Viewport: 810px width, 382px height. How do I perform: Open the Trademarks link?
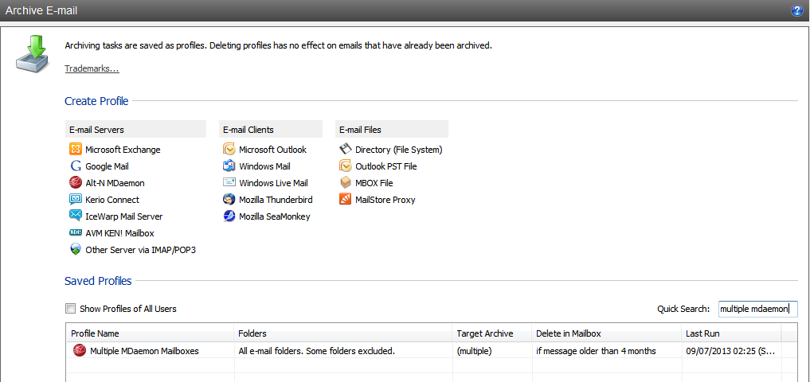tap(92, 68)
